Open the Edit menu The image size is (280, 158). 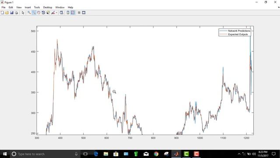tap(11, 7)
